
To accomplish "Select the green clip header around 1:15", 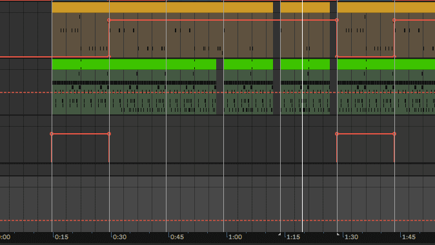I will (305, 64).
